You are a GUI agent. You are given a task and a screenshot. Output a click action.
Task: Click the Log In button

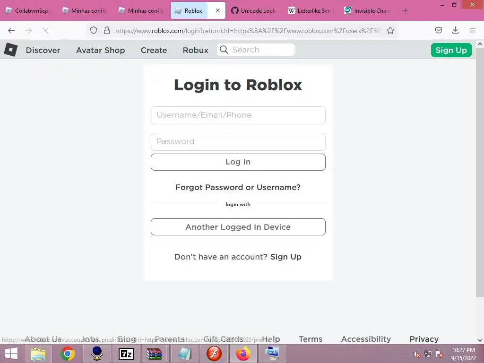(x=238, y=162)
